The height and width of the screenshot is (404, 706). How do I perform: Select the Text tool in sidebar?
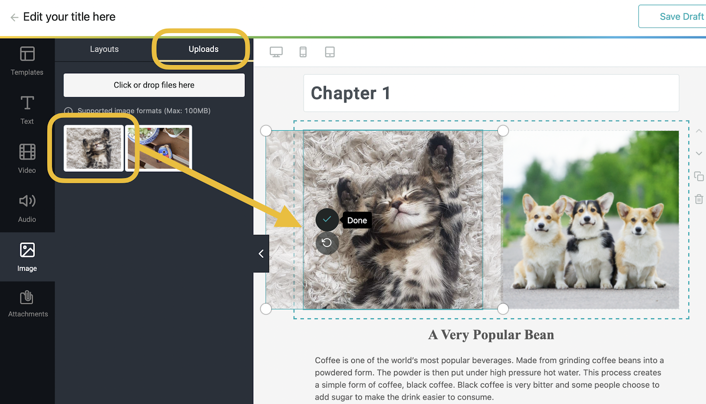click(27, 110)
